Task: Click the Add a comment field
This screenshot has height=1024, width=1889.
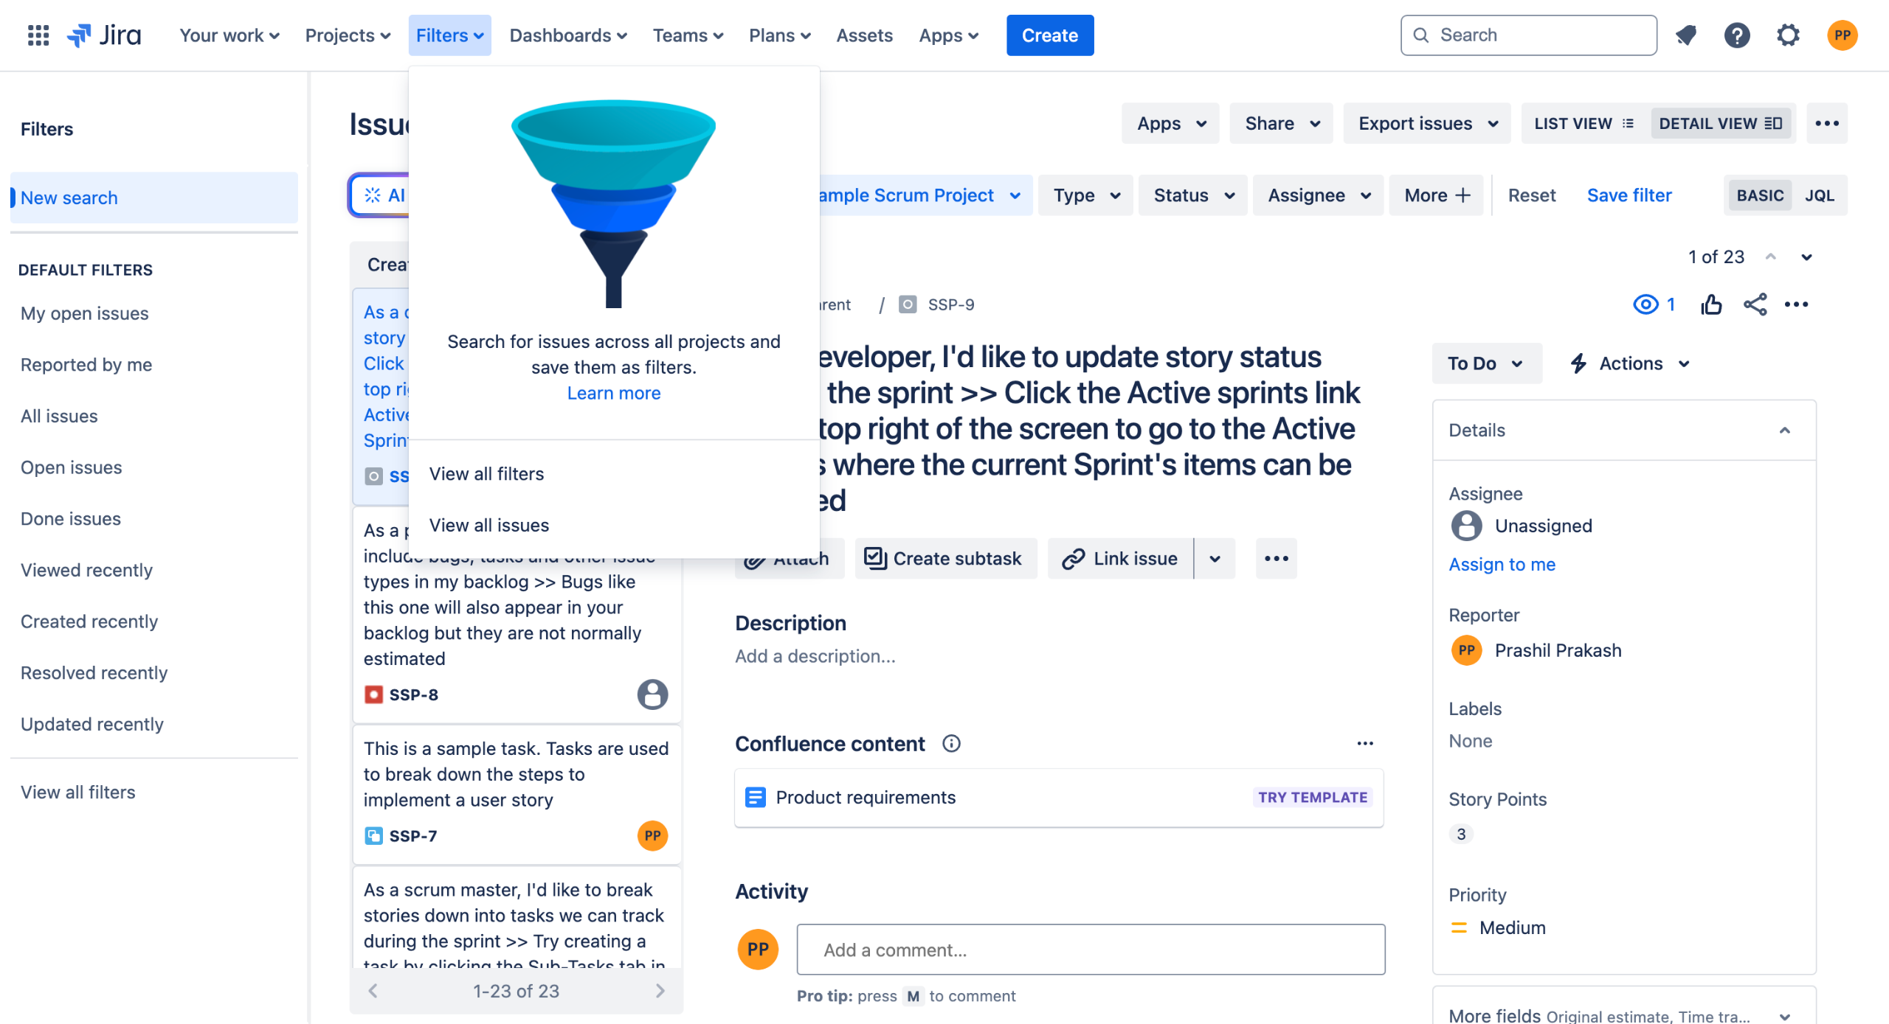Action: [1091, 950]
